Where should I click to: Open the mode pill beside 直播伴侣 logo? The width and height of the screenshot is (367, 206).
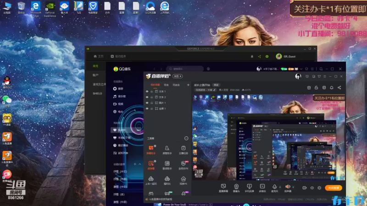(x=178, y=76)
